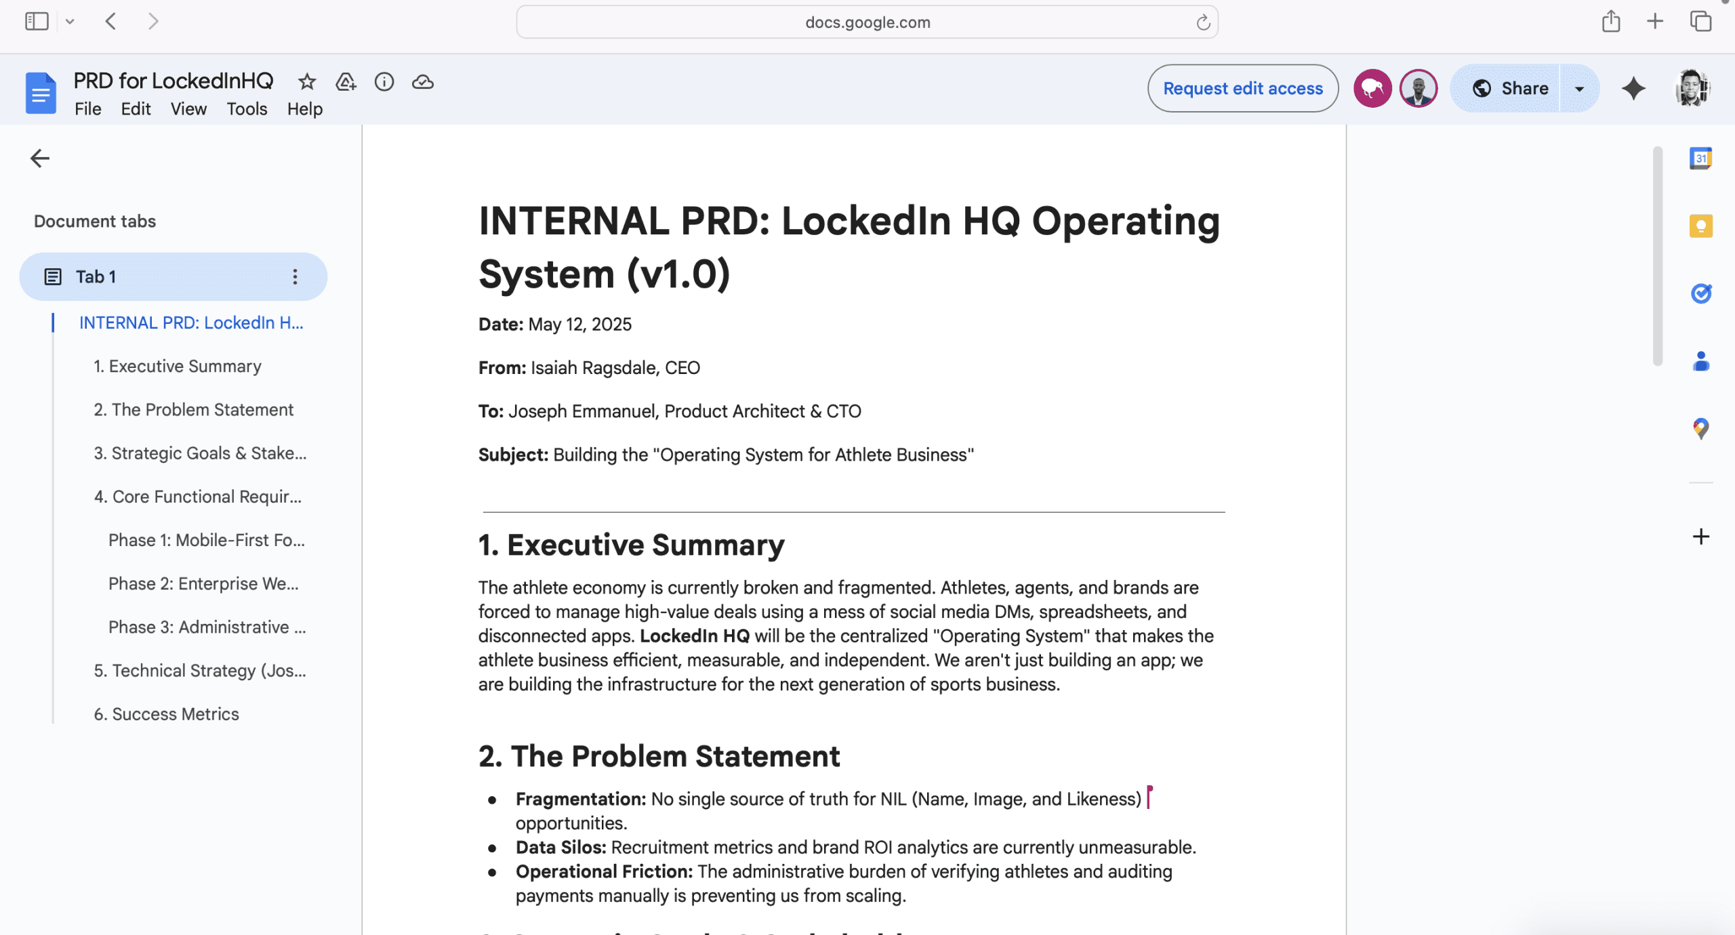Open document details info icon
The image size is (1735, 935).
point(384,82)
